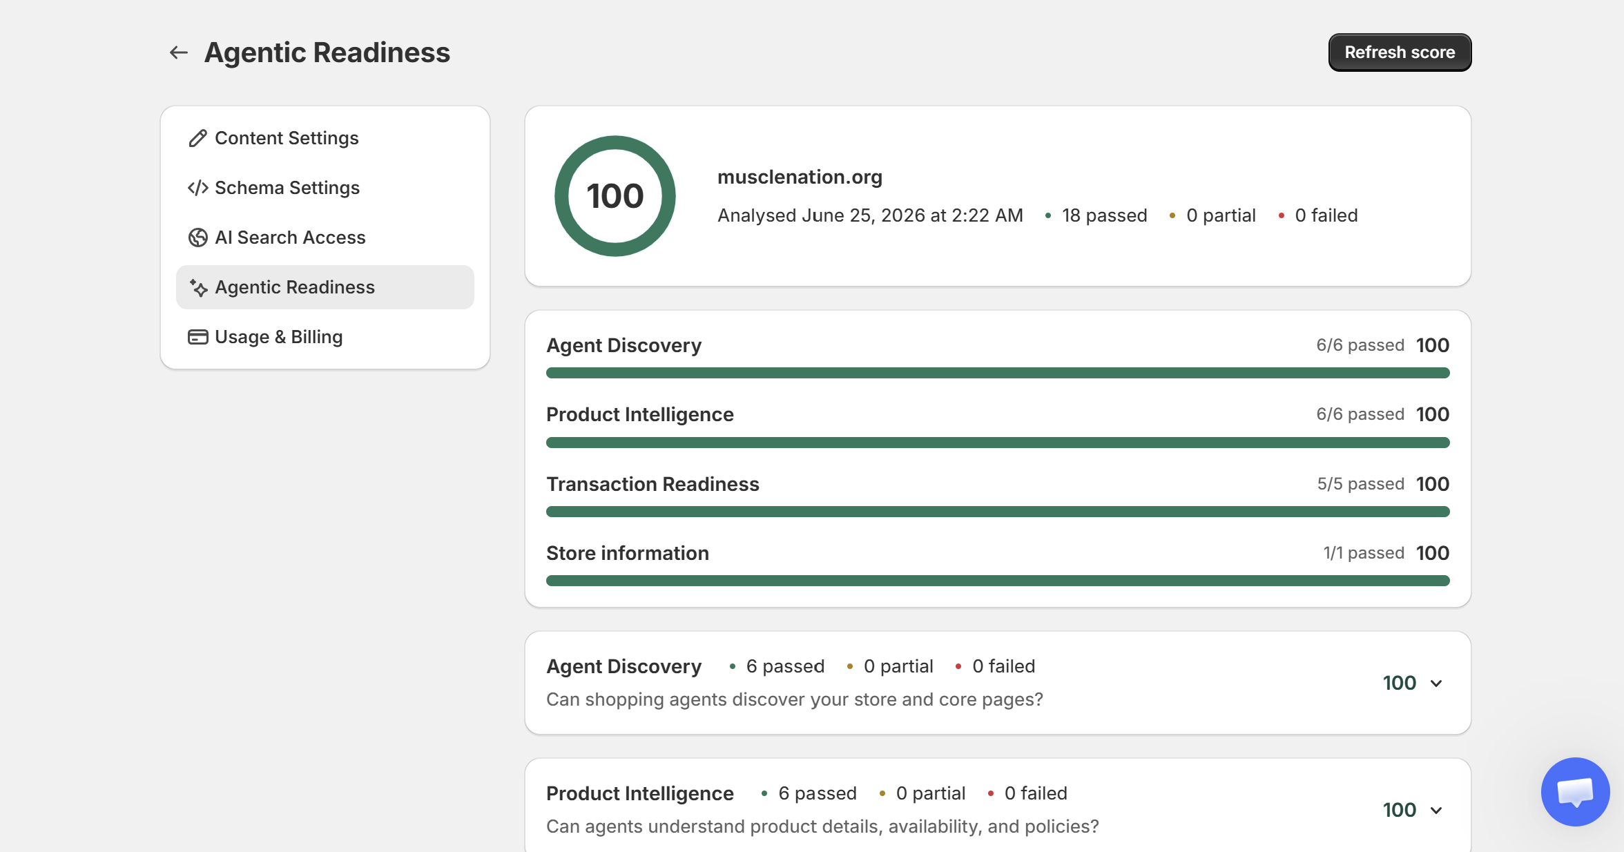Click 'Analysed June 25, 2026 at 2:22 AM'
The height and width of the screenshot is (852, 1624).
pyautogui.click(x=870, y=215)
